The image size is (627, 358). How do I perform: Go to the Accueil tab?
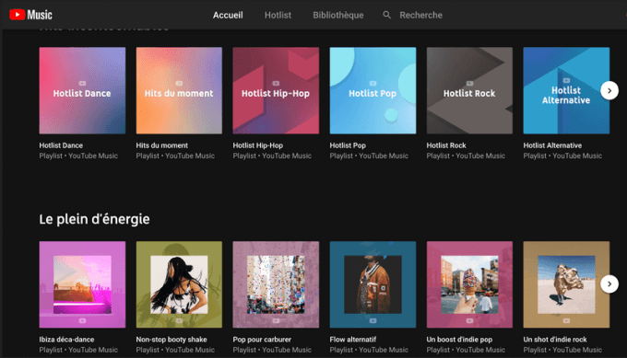(228, 15)
